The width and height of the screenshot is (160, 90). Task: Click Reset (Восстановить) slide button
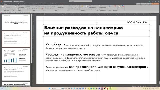(x=21, y=7)
